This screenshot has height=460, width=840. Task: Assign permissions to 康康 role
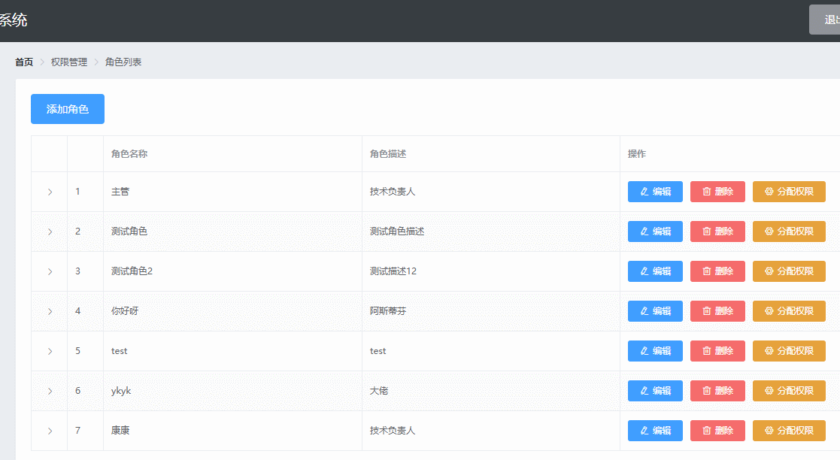pos(789,431)
